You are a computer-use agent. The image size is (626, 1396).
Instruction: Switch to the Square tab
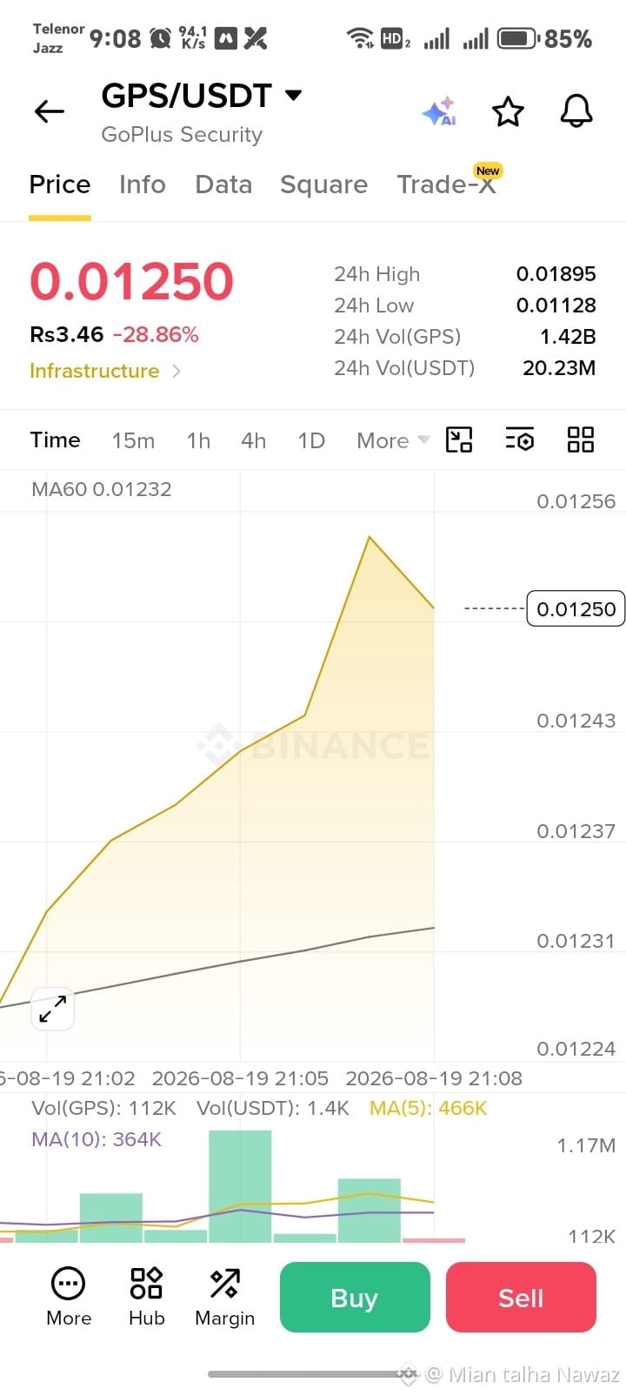(x=323, y=185)
